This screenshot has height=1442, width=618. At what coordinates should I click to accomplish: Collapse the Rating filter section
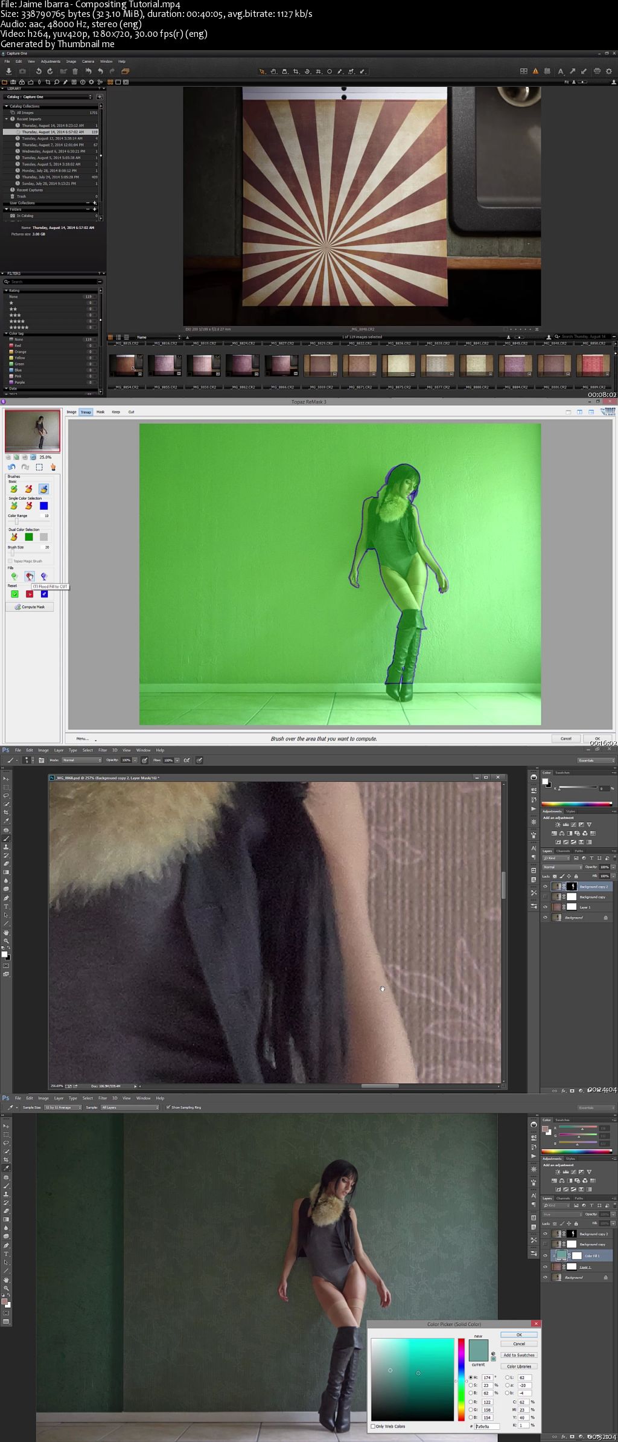point(6,291)
